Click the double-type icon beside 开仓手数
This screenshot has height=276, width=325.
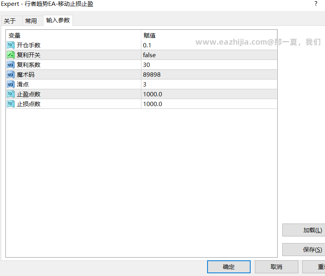(x=11, y=45)
